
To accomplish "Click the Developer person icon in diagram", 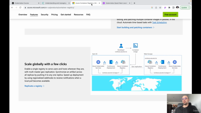I will pyautogui.click(x=121, y=46).
